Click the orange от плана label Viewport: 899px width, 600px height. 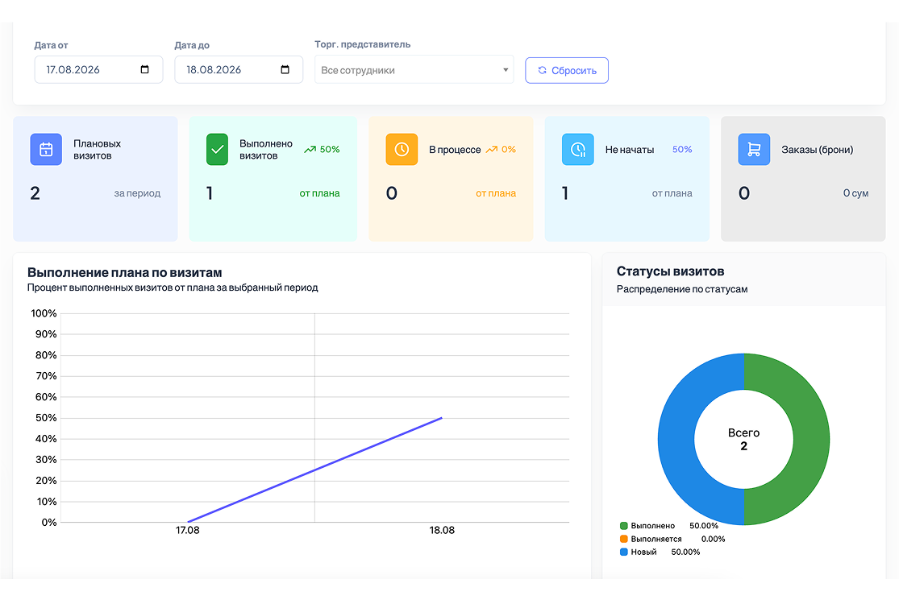tap(496, 193)
